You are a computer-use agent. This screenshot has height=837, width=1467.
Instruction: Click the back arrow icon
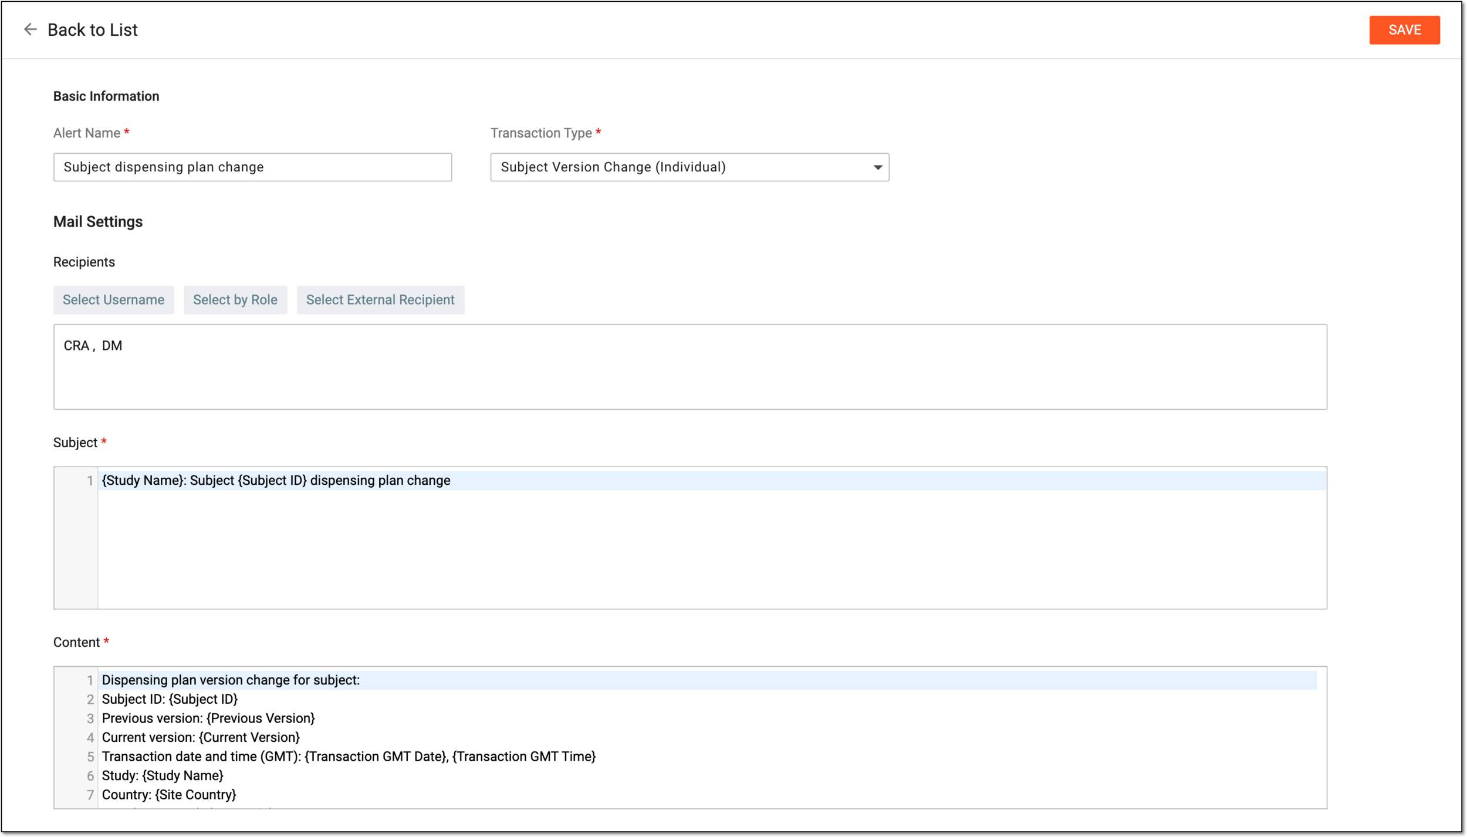click(30, 29)
